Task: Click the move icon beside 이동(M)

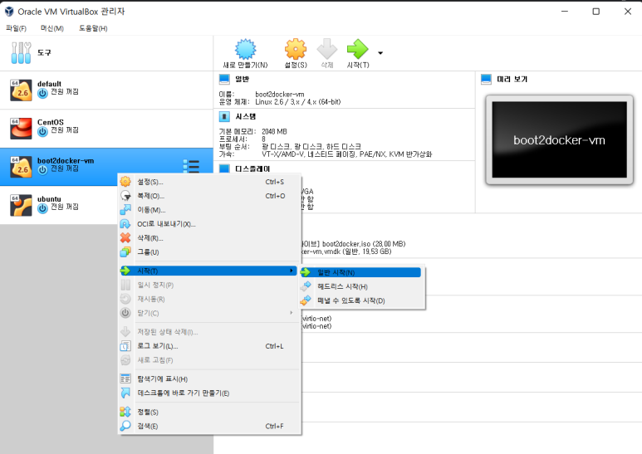Action: [125, 210]
